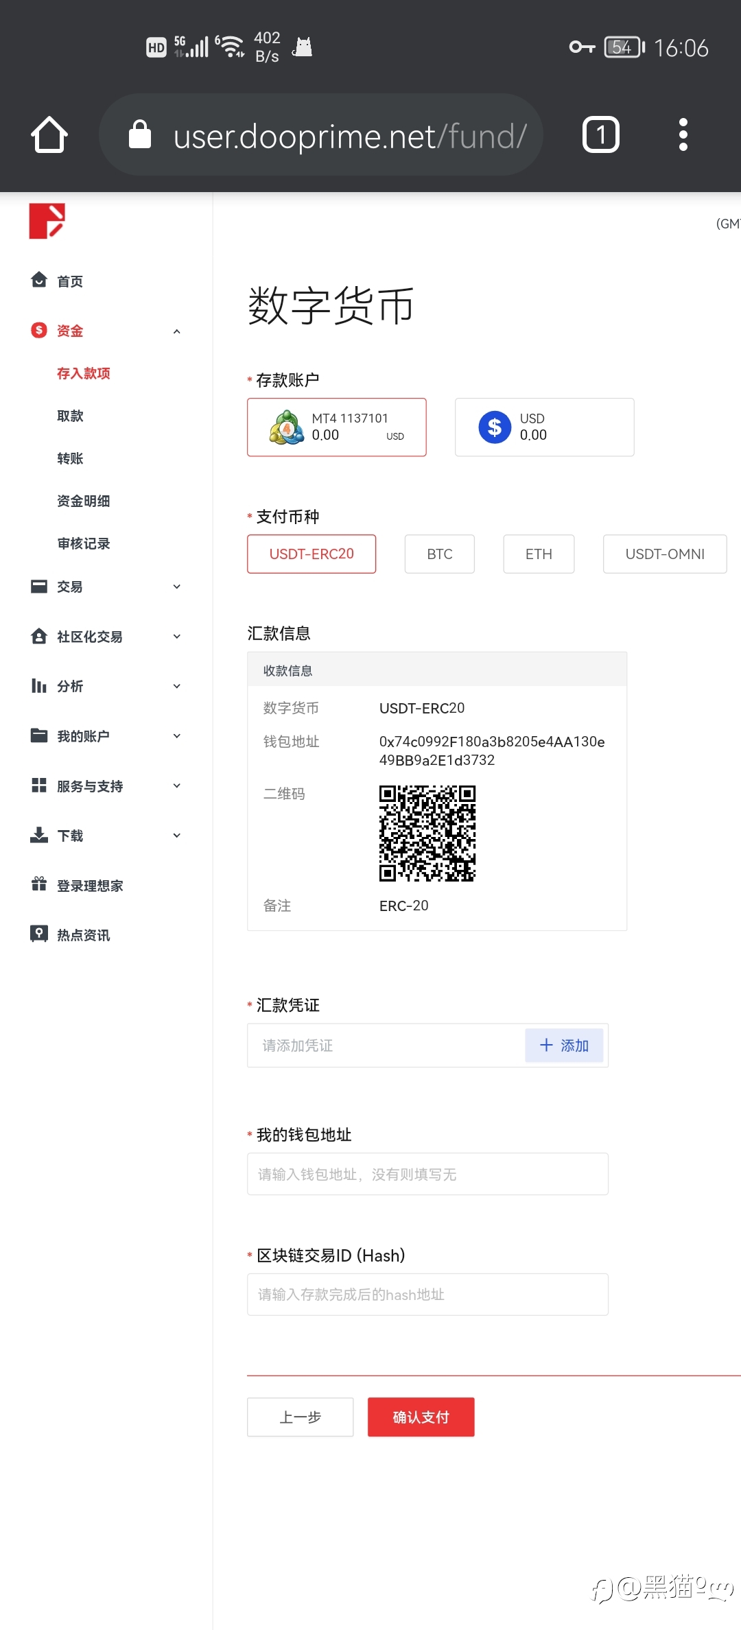This screenshot has width=741, height=1630.
Task: Click 确认支付 confirm payment button
Action: (421, 1417)
